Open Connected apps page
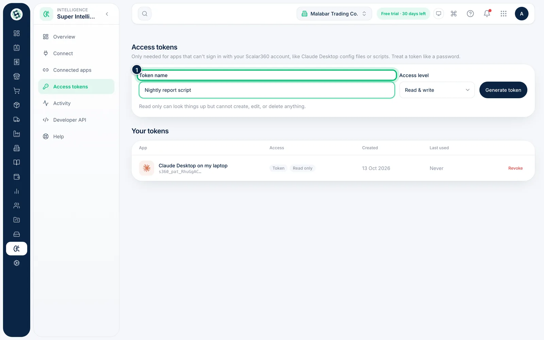 coord(76,70)
